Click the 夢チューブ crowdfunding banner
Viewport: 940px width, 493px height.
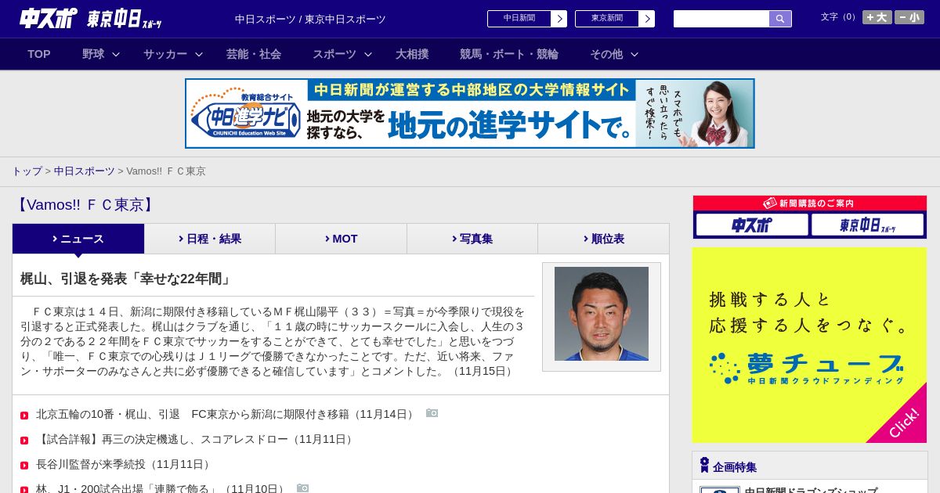(809, 345)
